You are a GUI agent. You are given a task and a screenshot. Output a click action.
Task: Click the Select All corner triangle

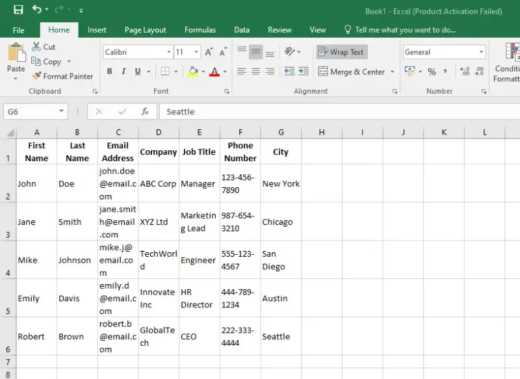pos(10,133)
